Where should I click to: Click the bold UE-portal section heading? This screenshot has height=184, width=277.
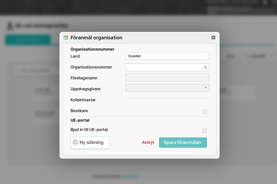[80, 120]
